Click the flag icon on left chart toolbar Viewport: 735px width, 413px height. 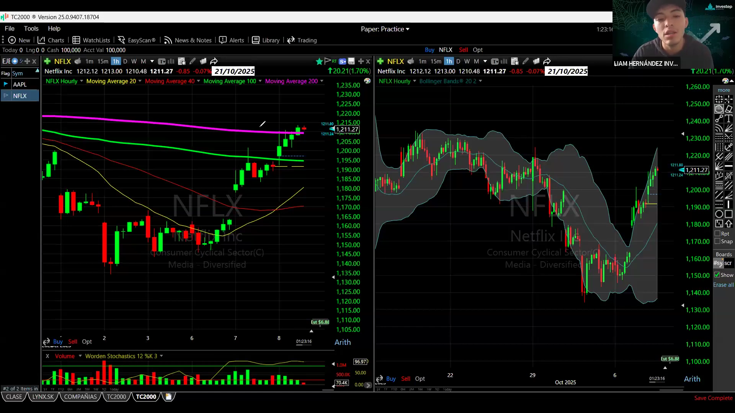(x=328, y=61)
